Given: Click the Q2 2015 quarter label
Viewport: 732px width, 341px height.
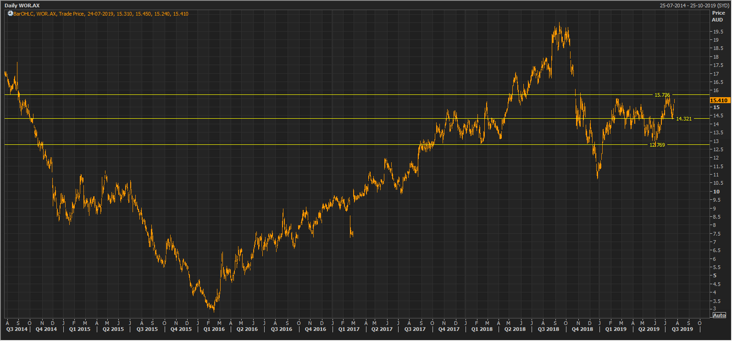Looking at the screenshot, I should point(113,329).
